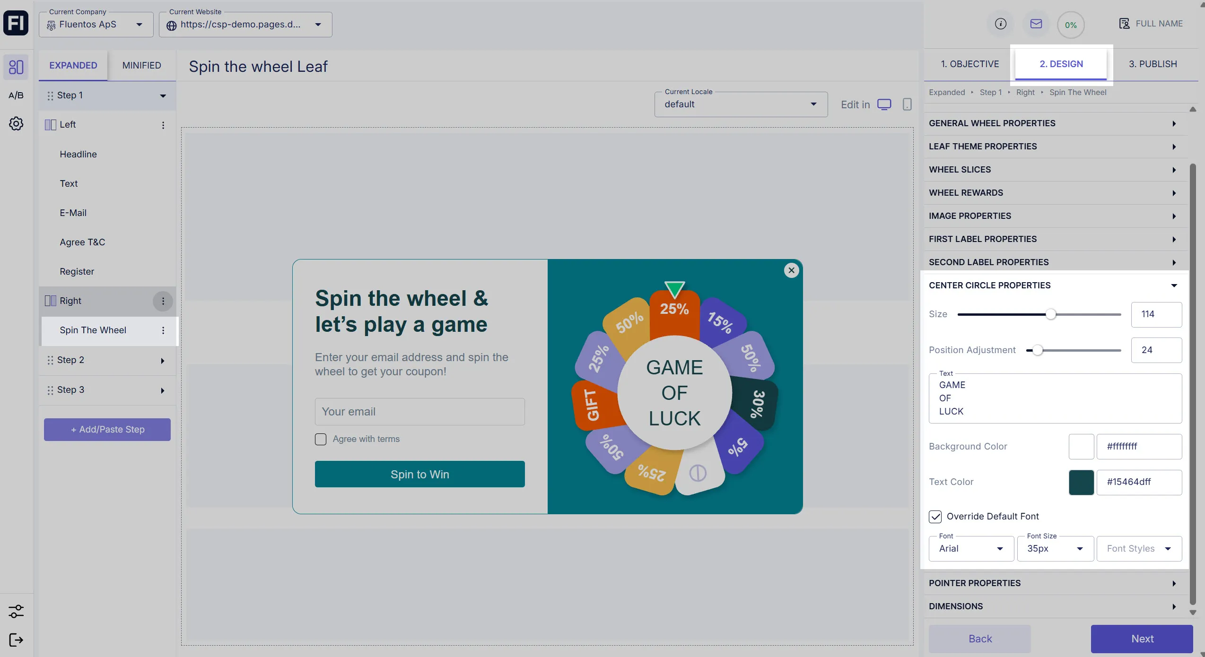Screen dimensions: 1205x657
Task: Expand Pointer Properties section
Action: [1056, 583]
